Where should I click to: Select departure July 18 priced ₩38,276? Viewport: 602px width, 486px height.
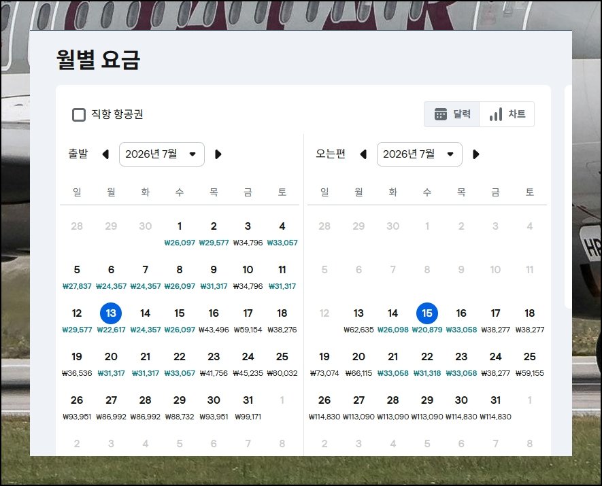click(282, 320)
